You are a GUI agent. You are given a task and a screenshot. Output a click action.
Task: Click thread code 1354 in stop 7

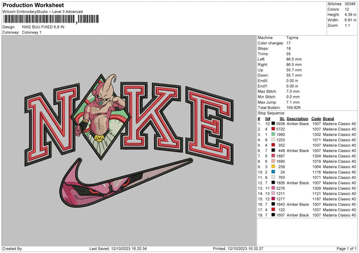pos(317,156)
